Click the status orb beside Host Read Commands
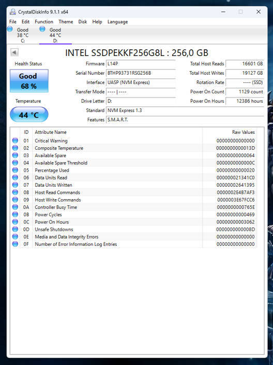The width and height of the screenshot is (273, 365). tap(15, 192)
